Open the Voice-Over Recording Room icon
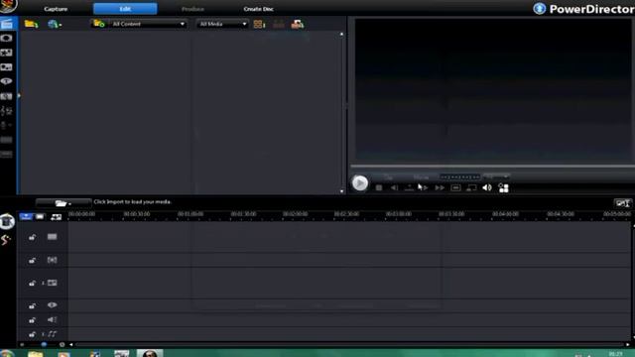The height and width of the screenshot is (357, 635). click(7, 125)
